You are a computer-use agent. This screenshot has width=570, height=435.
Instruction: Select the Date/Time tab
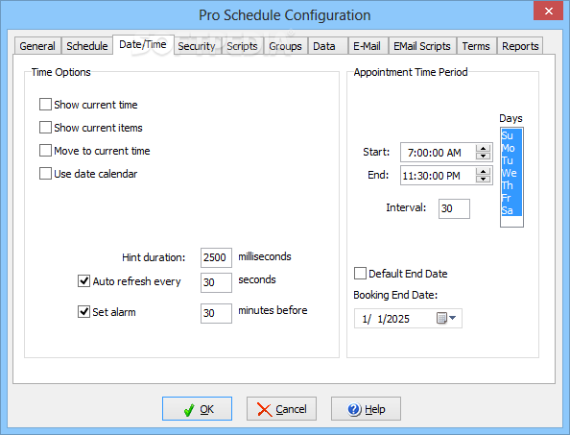coord(143,44)
